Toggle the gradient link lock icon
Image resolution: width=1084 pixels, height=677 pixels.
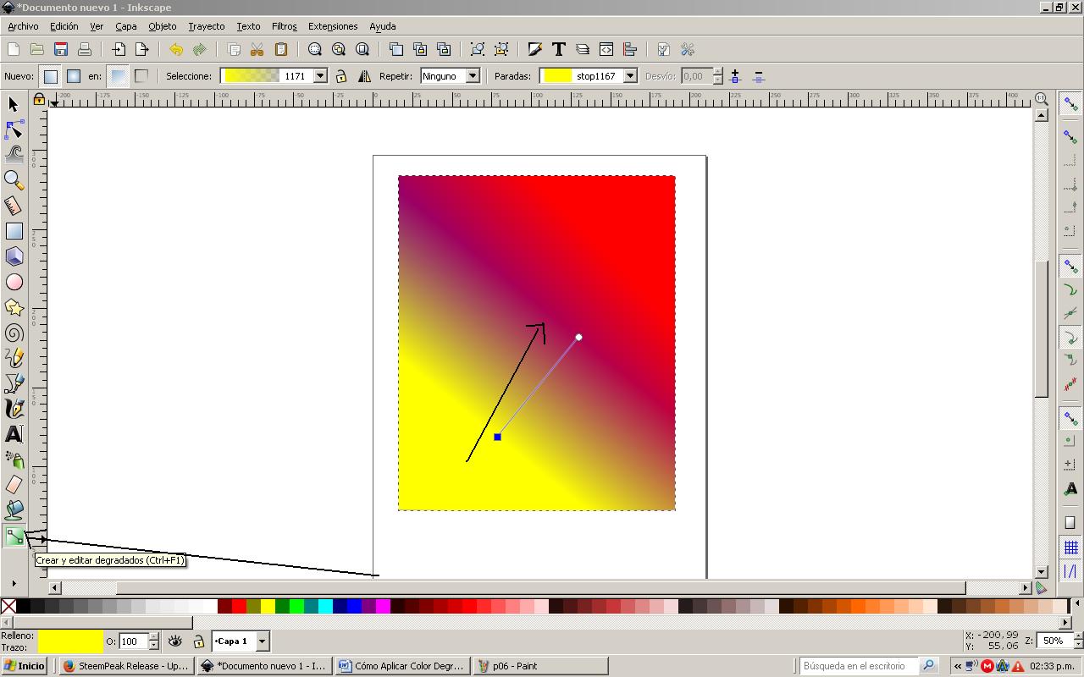340,76
